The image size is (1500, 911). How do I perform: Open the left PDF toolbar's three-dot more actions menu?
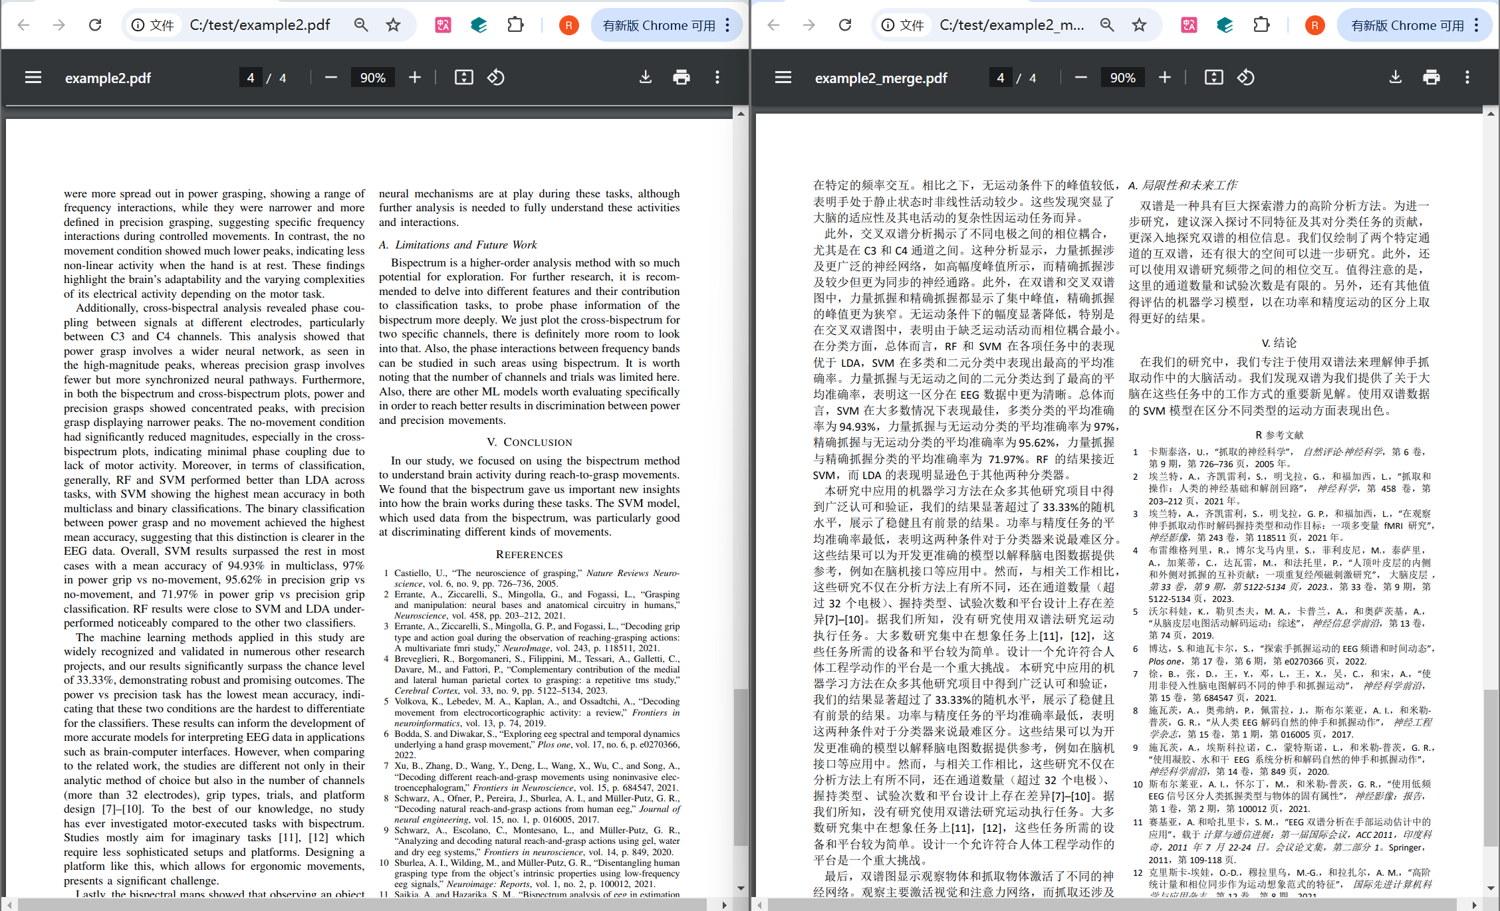click(717, 78)
